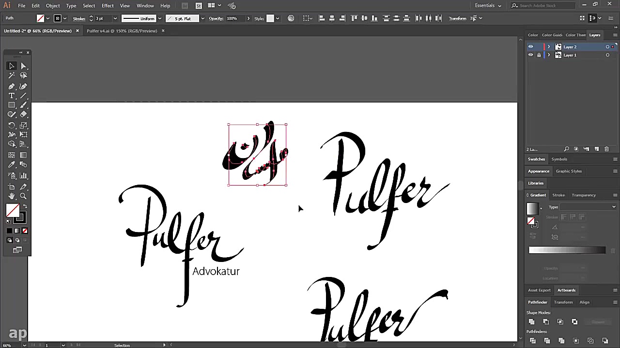620x348 pixels.
Task: Click the Opacity value field
Action: [x=232, y=18]
